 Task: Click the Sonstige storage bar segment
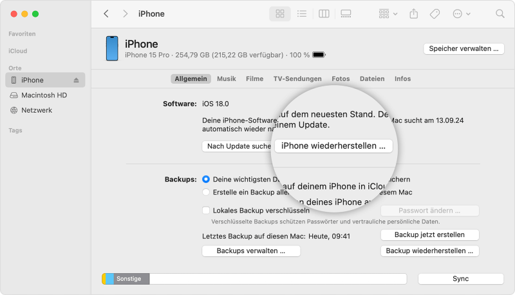(x=131, y=279)
